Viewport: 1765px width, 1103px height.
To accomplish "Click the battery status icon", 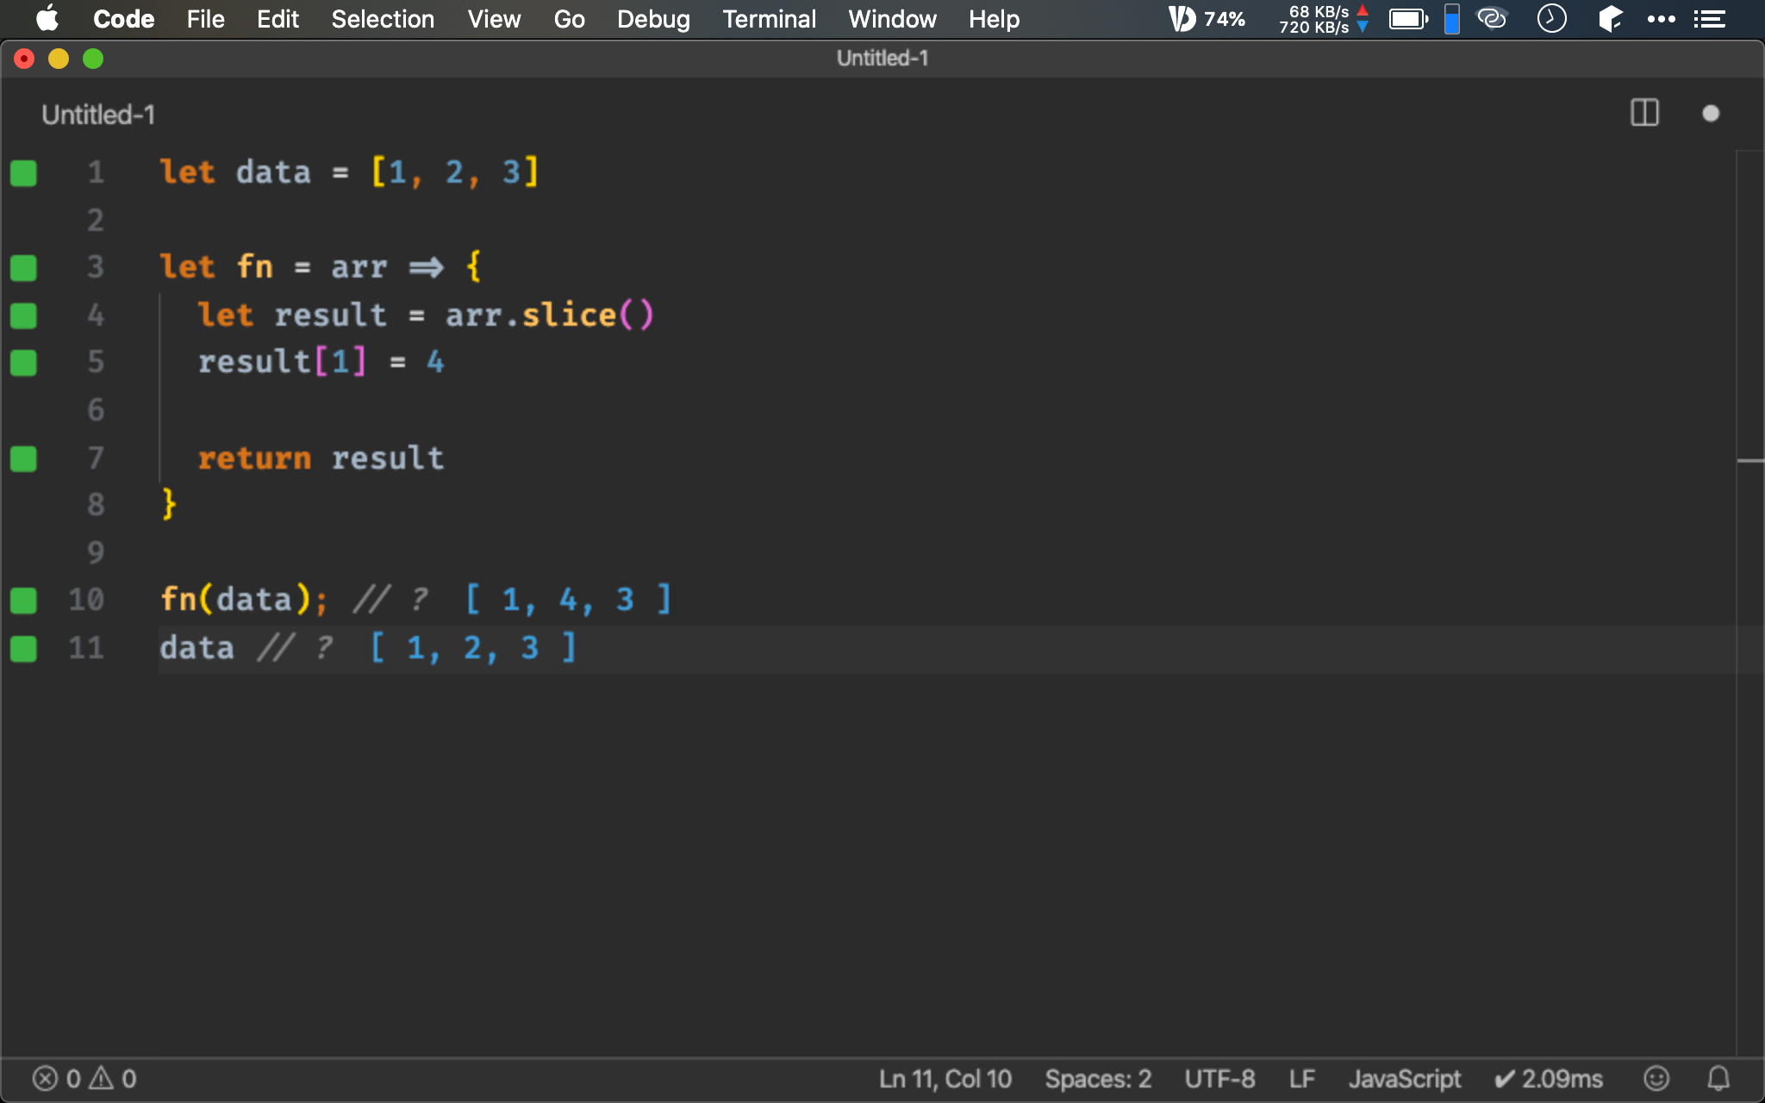I will point(1408,18).
